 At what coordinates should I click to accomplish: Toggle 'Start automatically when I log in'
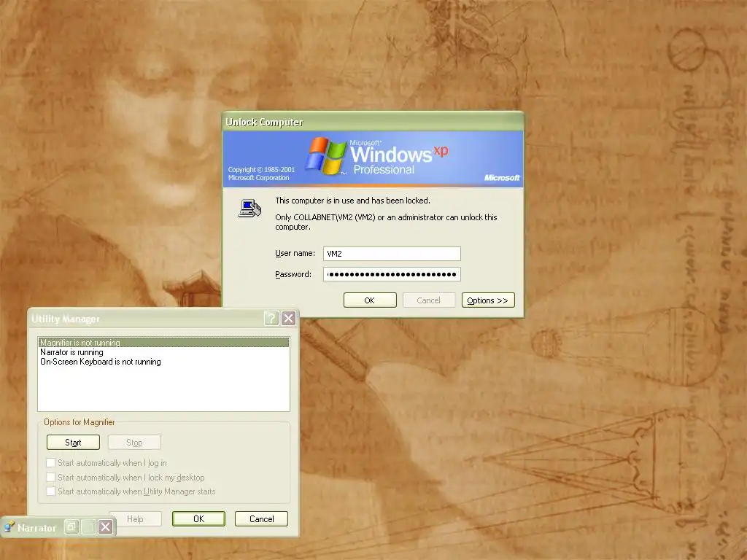click(50, 463)
